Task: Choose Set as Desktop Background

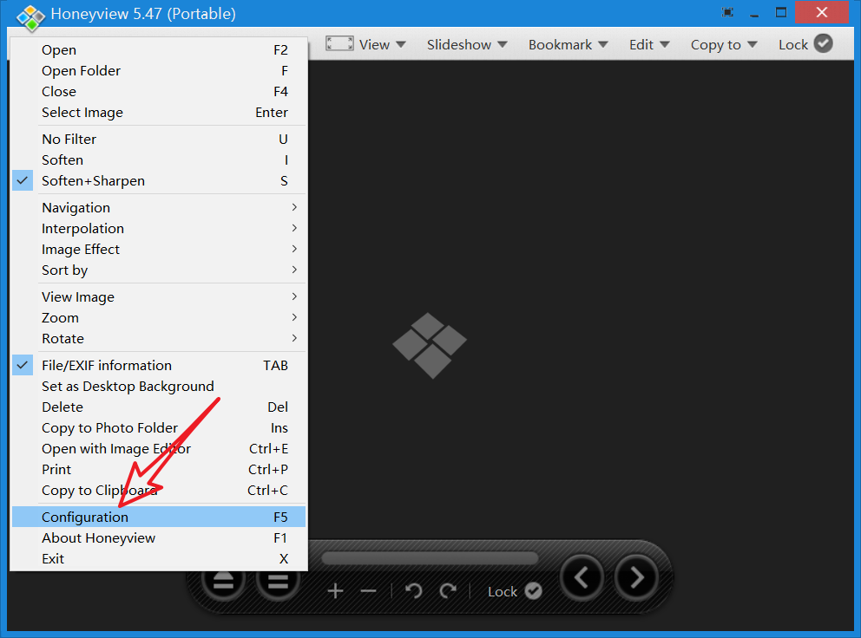Action: pos(159,387)
